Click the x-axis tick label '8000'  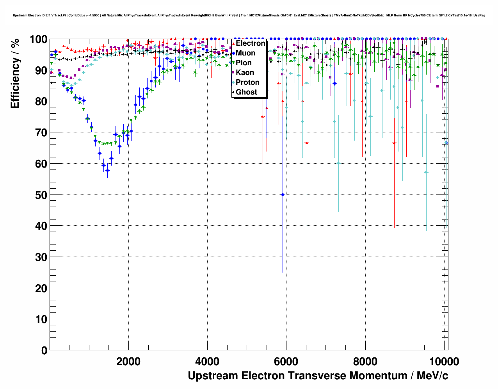[x=365, y=362]
